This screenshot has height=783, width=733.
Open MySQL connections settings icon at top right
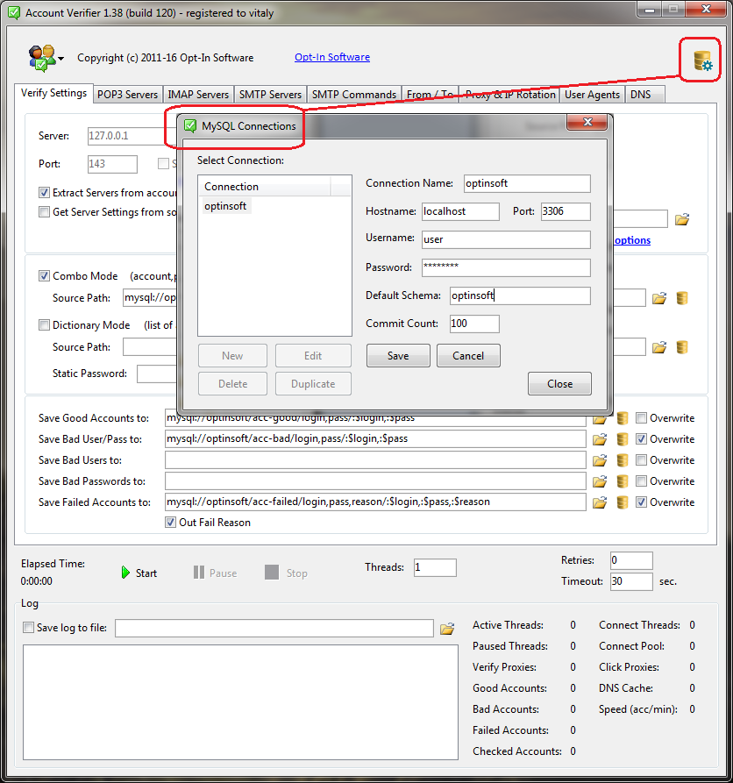pos(702,61)
